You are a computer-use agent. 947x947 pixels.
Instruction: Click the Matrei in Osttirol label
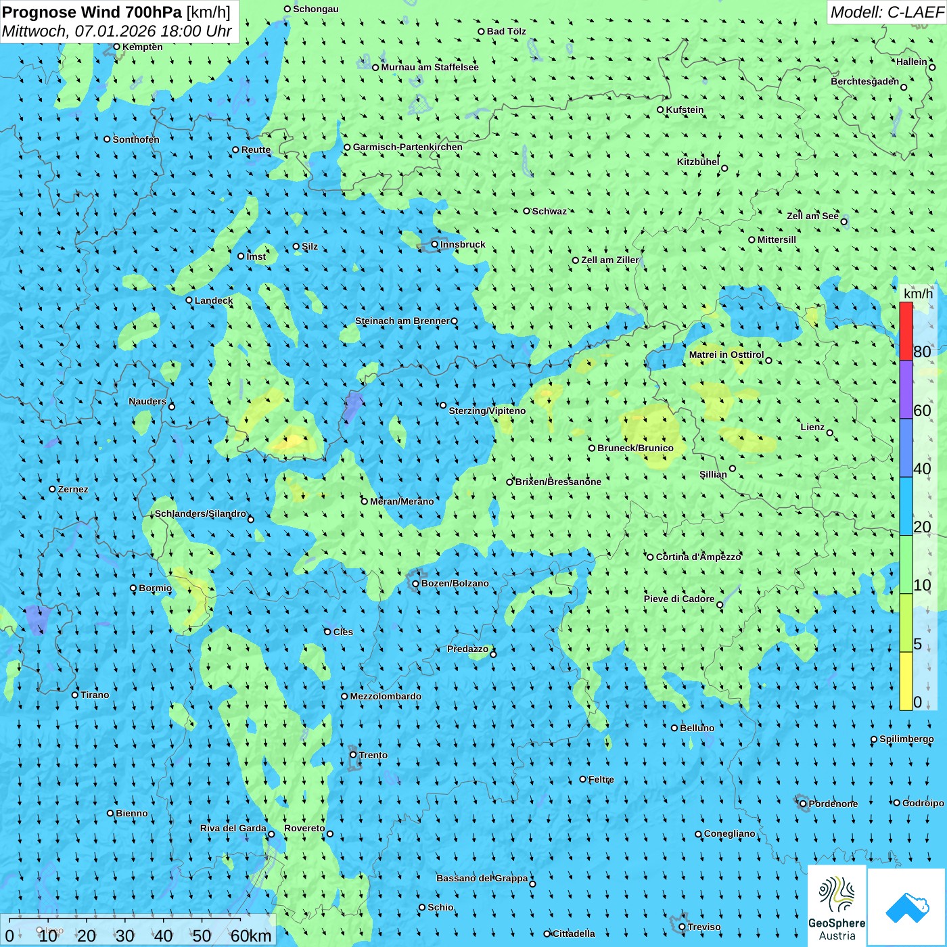(726, 354)
